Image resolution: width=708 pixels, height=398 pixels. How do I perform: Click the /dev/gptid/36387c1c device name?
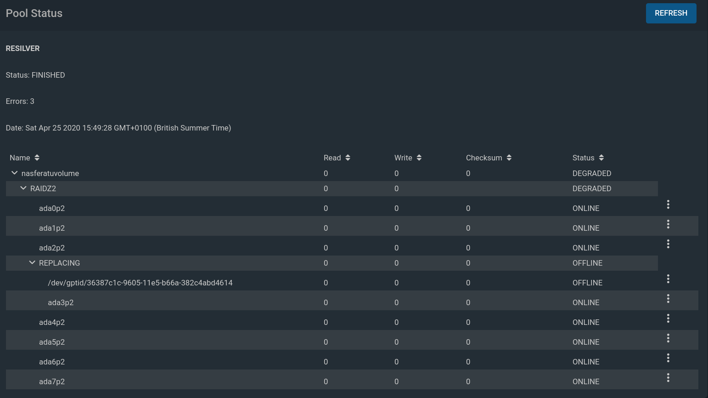(140, 283)
